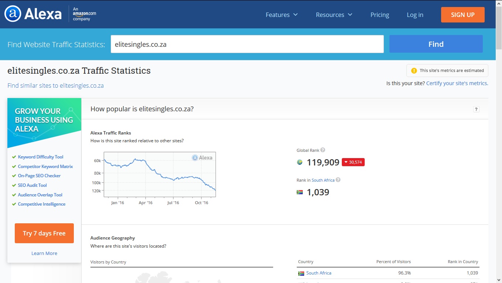
Task: Click checkmark beside SEO Audit Tool
Action: (x=14, y=185)
